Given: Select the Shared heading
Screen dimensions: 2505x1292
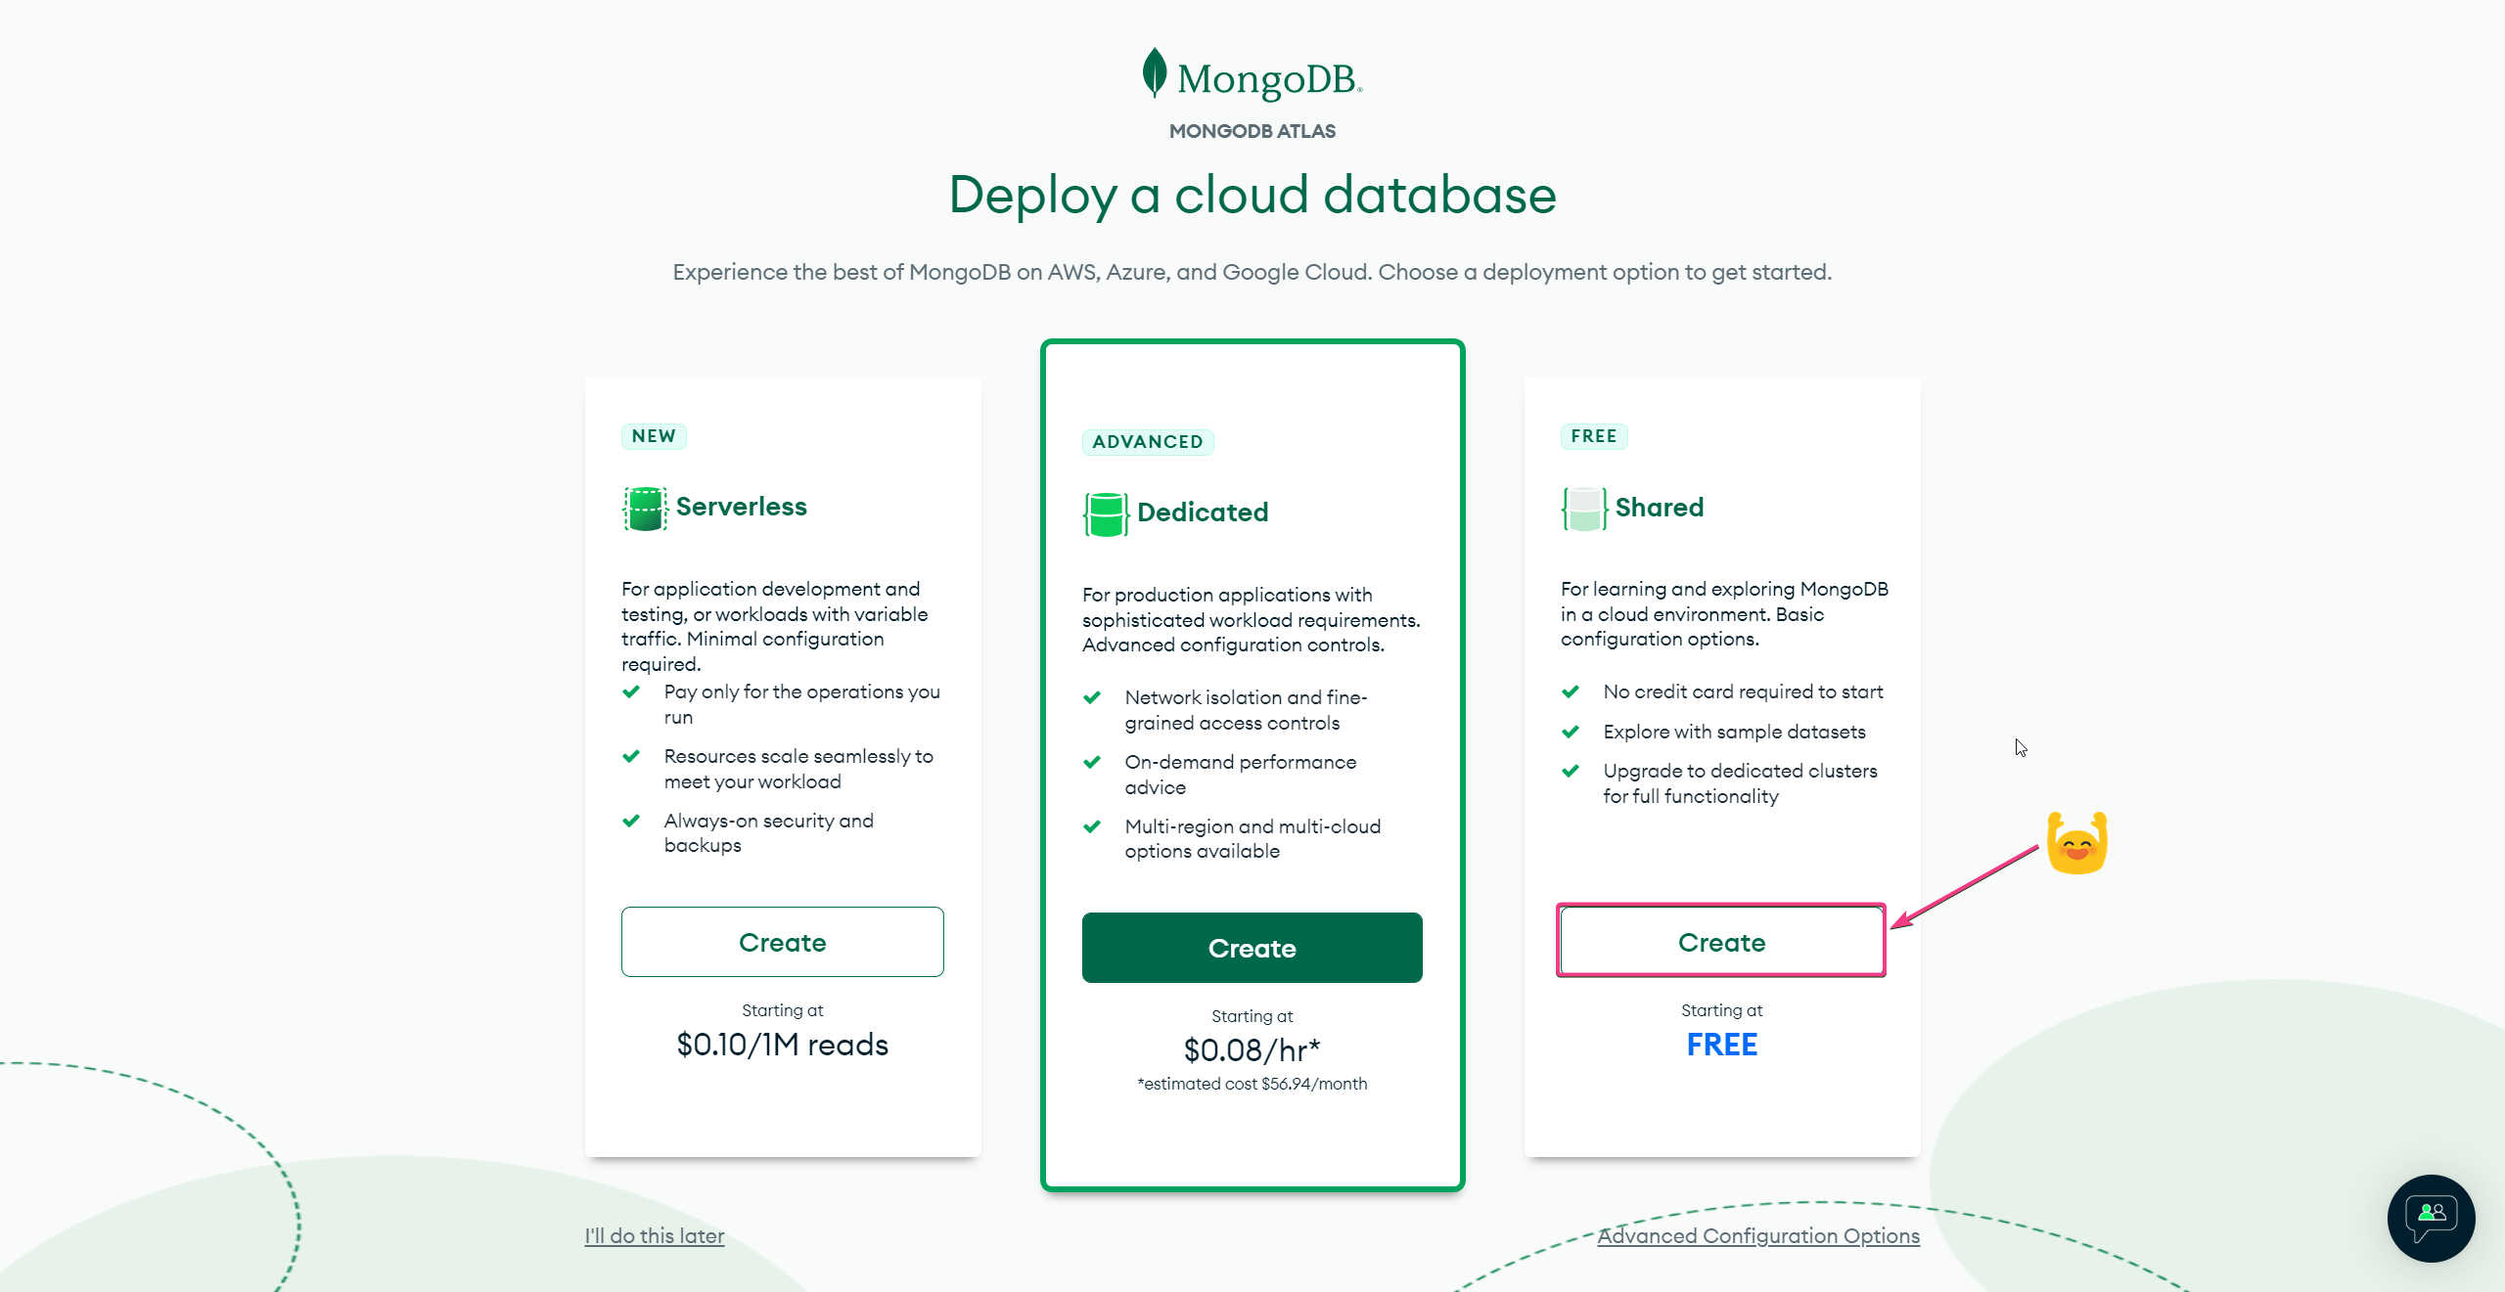Looking at the screenshot, I should tap(1660, 507).
